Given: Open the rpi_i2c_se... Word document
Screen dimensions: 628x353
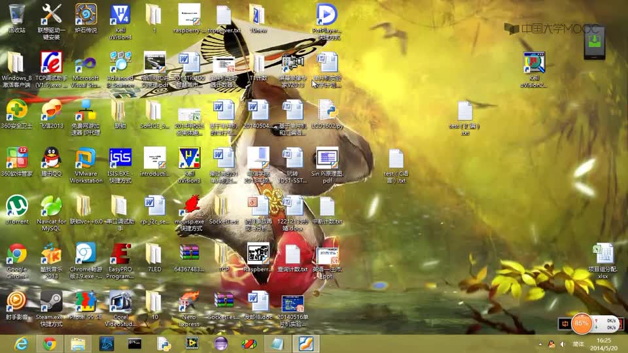Looking at the screenshot, I should click(x=154, y=209).
